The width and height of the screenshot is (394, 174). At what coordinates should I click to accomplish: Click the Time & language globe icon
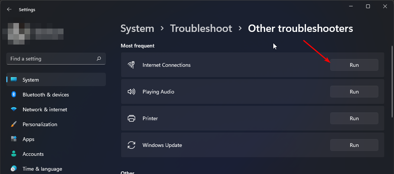point(14,169)
